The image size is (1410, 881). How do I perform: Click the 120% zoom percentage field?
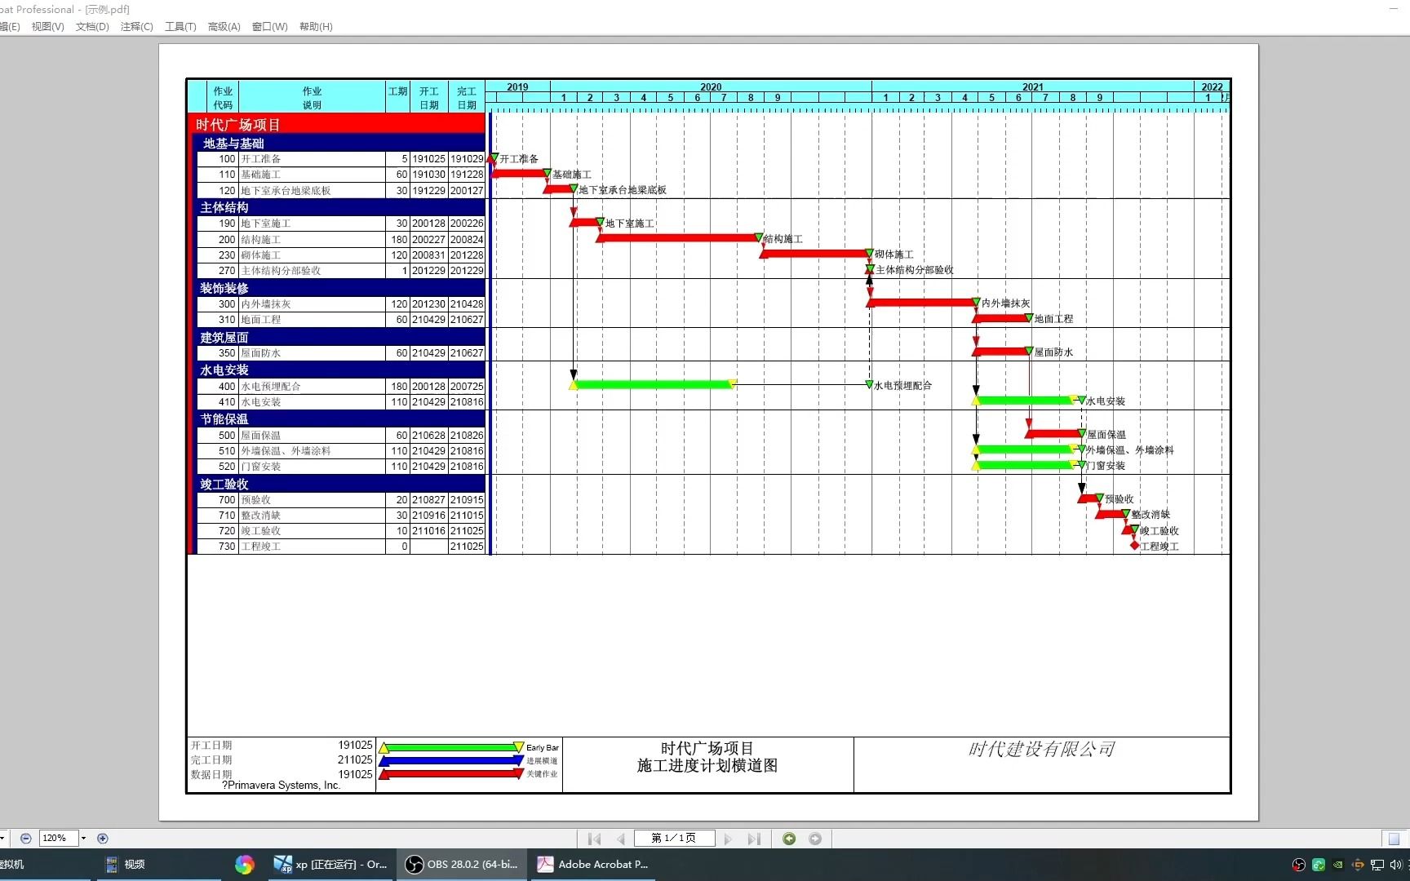coord(58,838)
